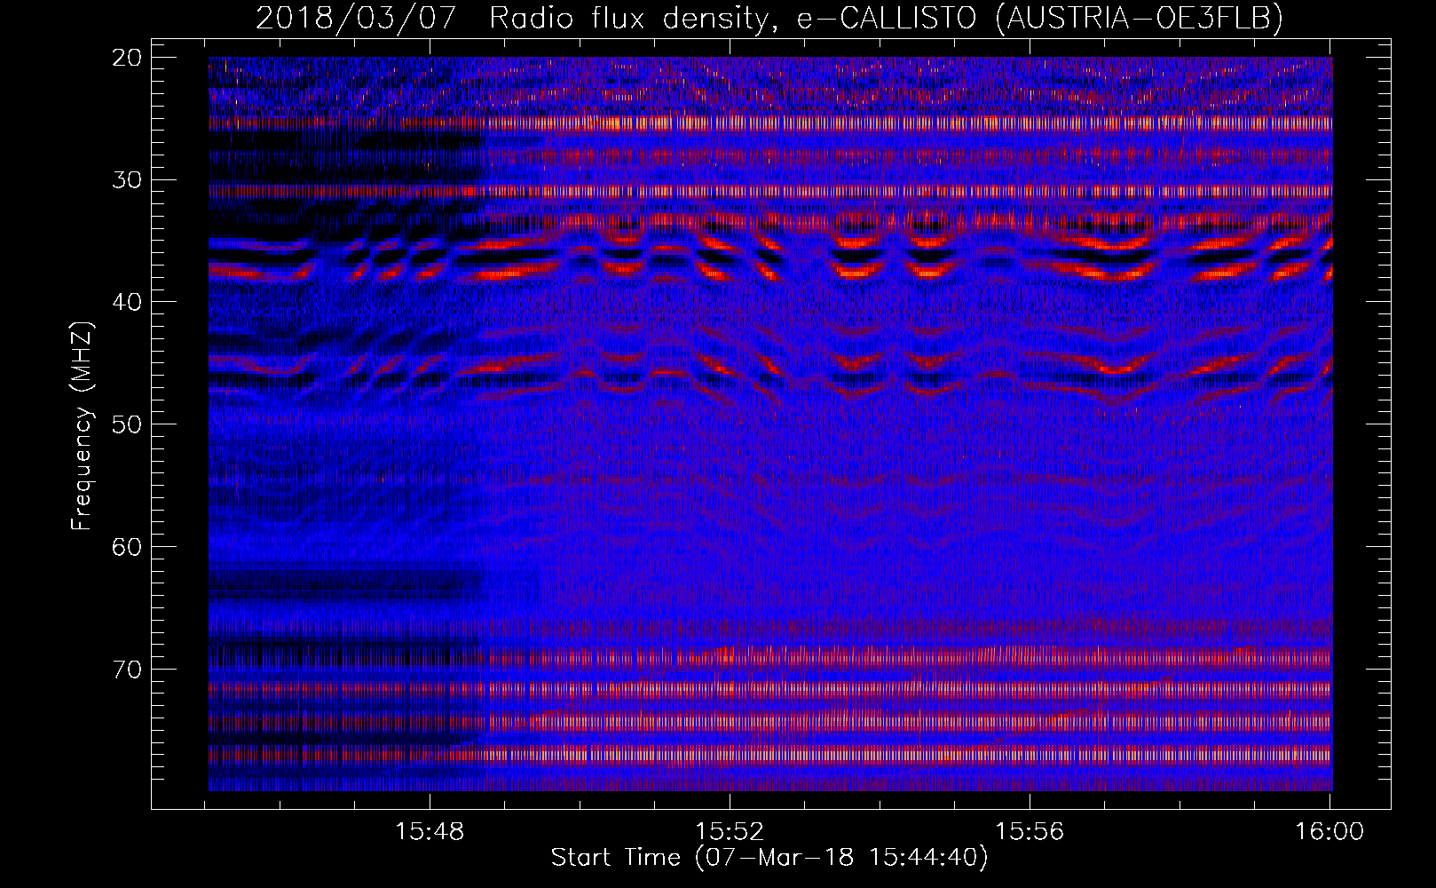Click the 20 frequency tick label
This screenshot has width=1436, height=888.
(128, 58)
